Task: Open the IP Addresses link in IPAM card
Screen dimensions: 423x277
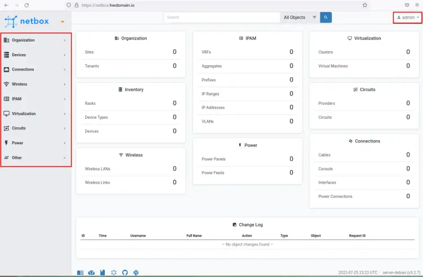Action: click(x=214, y=108)
